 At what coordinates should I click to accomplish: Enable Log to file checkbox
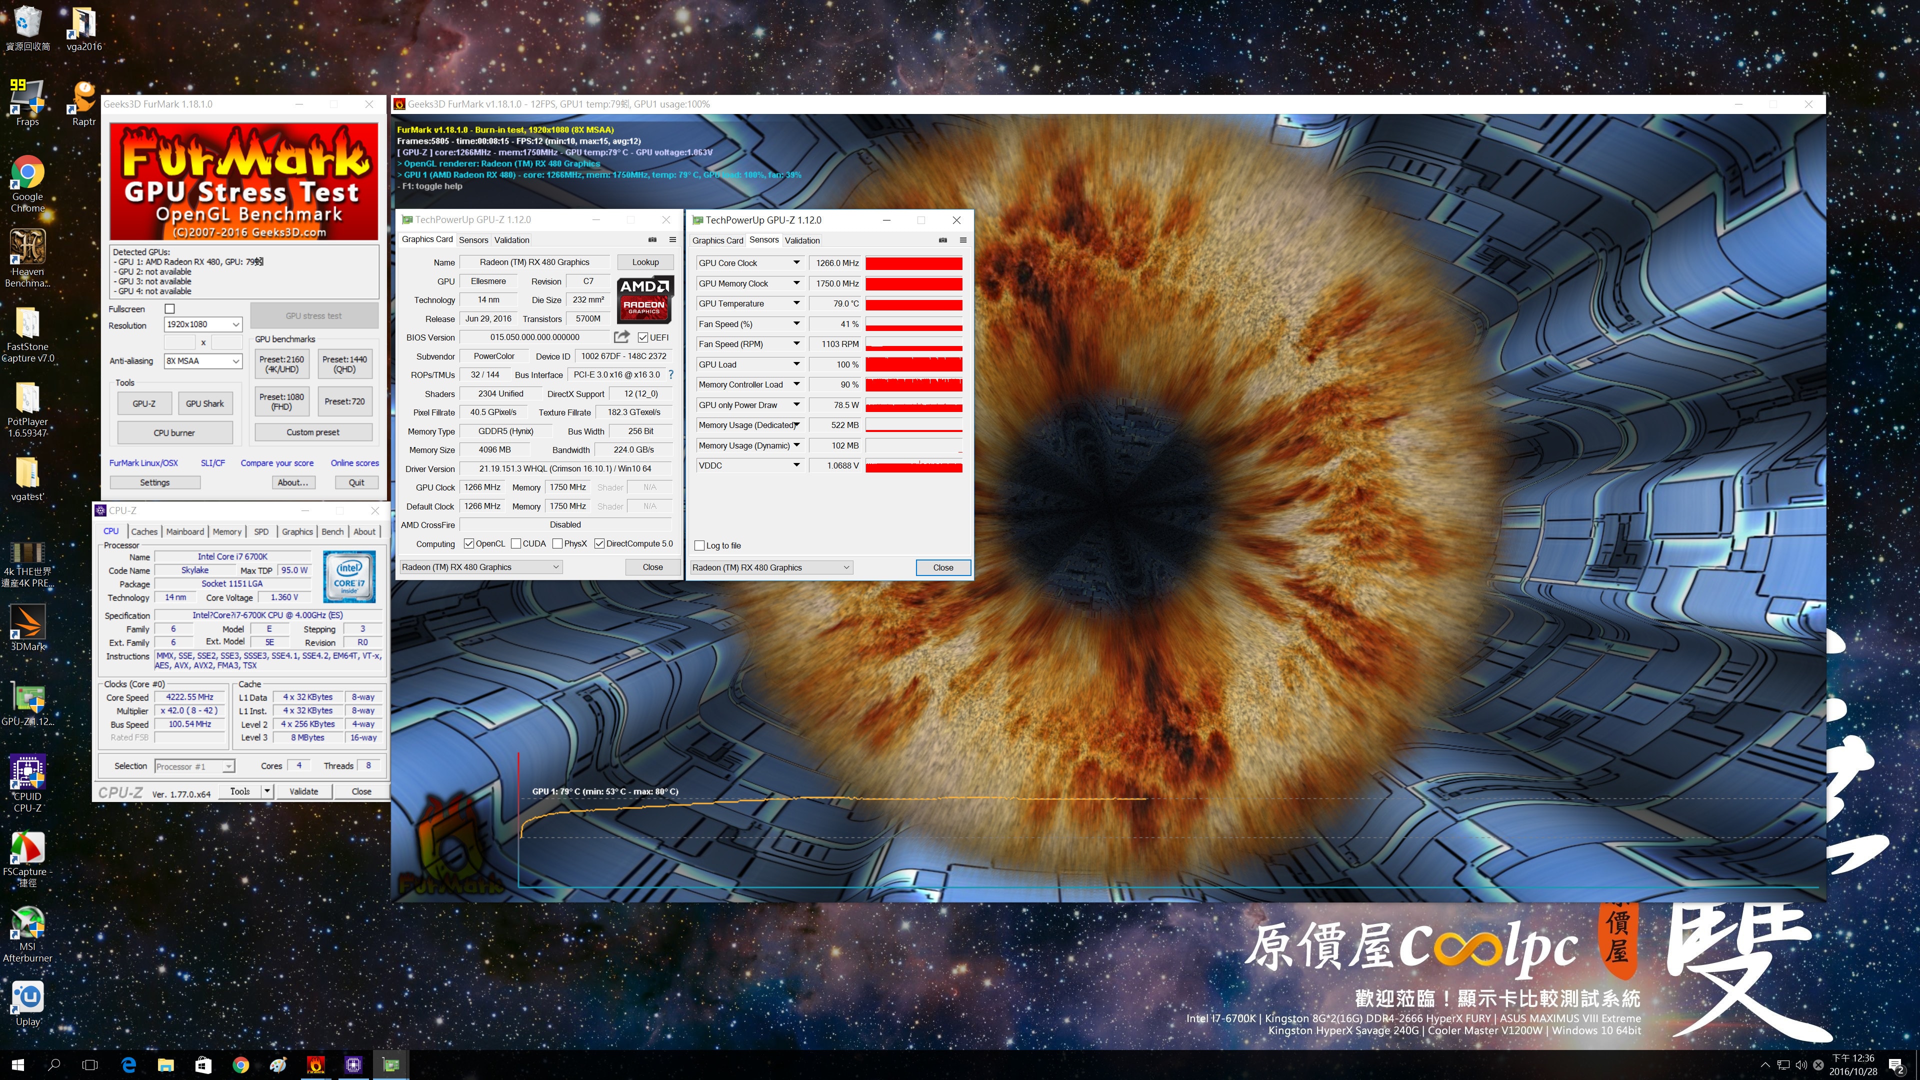click(x=699, y=545)
